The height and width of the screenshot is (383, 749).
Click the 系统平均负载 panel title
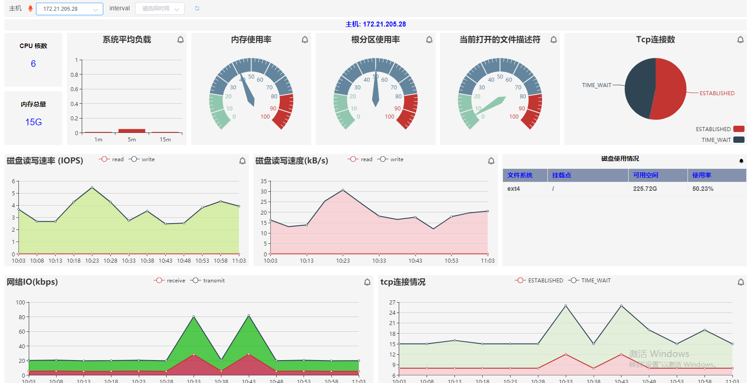point(127,40)
